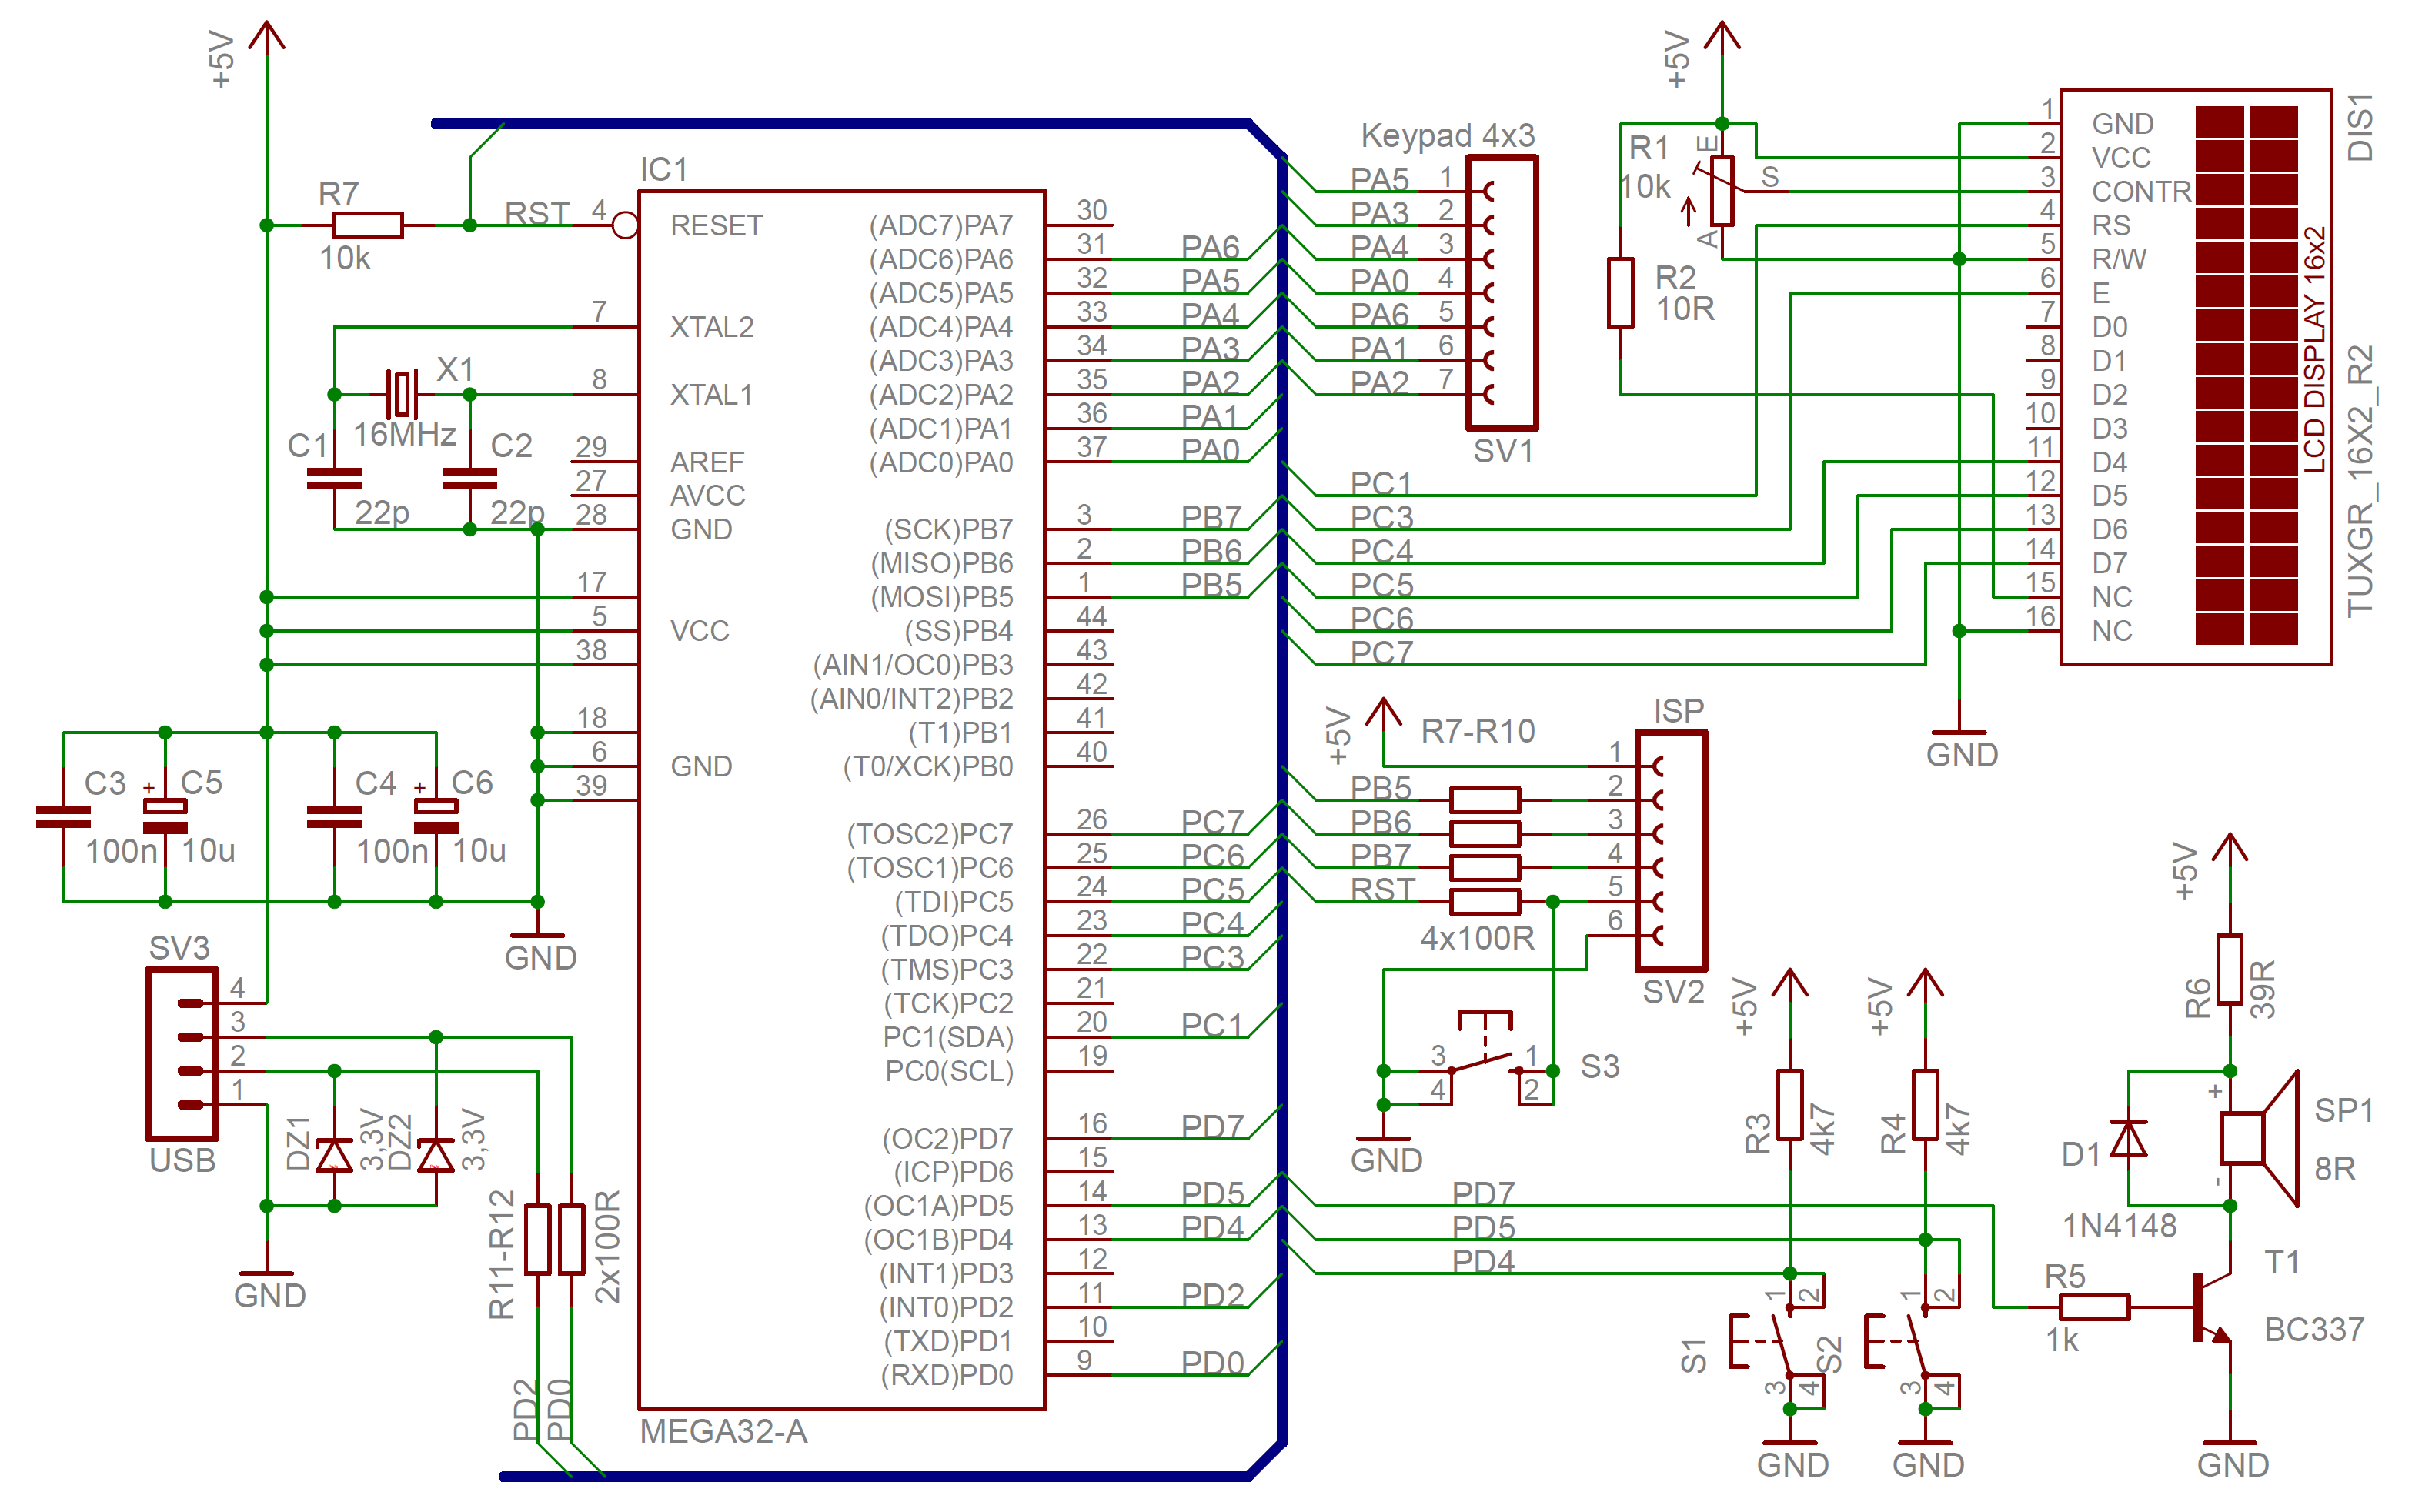
Task: Select the DZ2 zener diode symbol
Action: [436, 1155]
